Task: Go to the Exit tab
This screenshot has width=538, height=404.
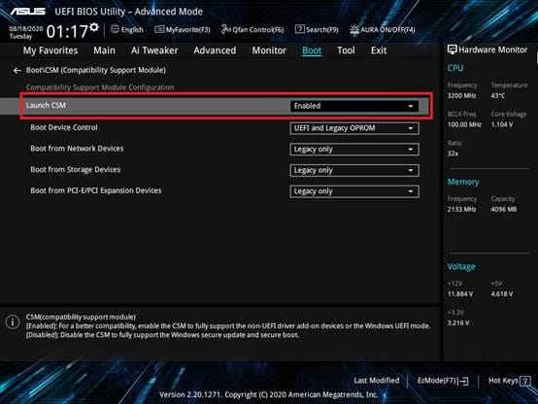Action: pos(379,50)
